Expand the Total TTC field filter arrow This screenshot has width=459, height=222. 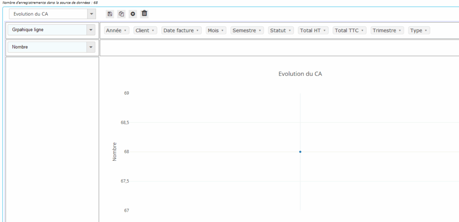363,31
